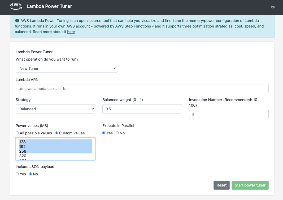Open the 'here' documentation link
The height and width of the screenshot is (200, 283).
(x=71, y=32)
